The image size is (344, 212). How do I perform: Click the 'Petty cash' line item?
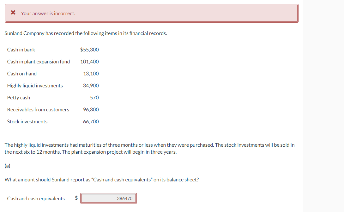19,97
